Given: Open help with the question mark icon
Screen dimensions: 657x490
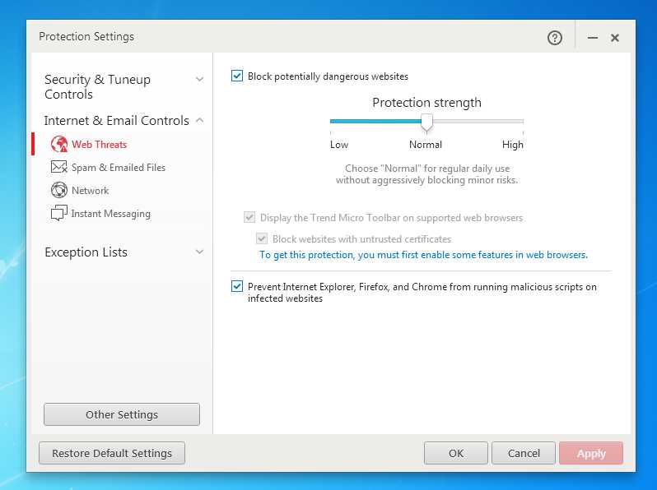Looking at the screenshot, I should coord(555,38).
